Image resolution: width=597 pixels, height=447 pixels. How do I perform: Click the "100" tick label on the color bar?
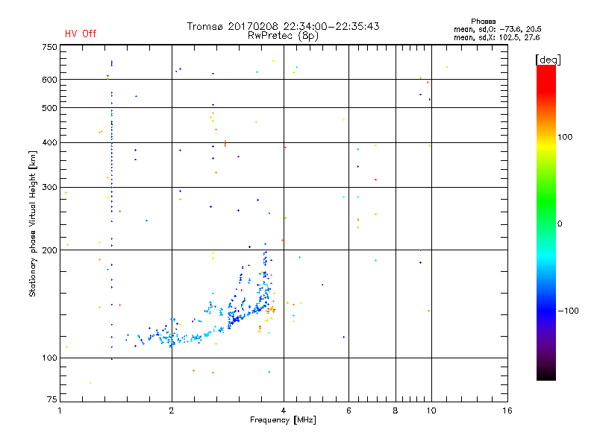click(x=565, y=137)
